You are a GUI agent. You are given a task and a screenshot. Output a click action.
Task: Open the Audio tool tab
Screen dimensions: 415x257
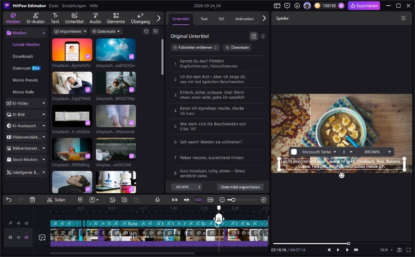pyautogui.click(x=95, y=18)
